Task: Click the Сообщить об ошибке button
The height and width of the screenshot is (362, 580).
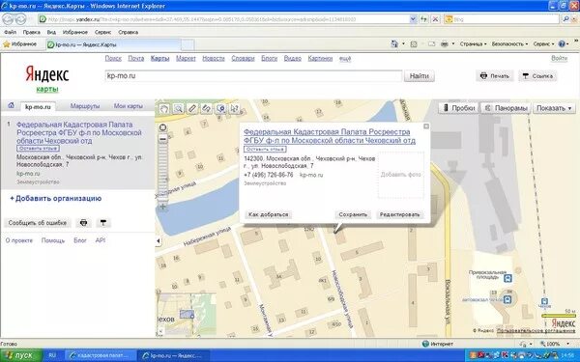Action: pyautogui.click(x=38, y=223)
